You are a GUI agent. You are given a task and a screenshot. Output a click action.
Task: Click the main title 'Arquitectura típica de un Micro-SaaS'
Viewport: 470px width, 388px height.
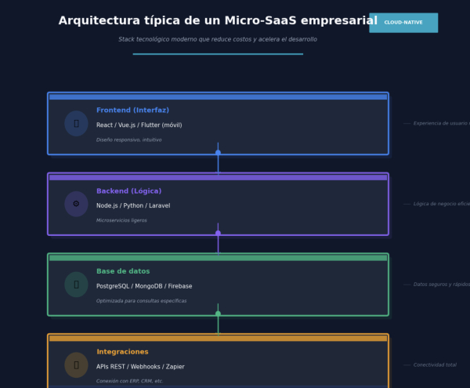tap(218, 21)
